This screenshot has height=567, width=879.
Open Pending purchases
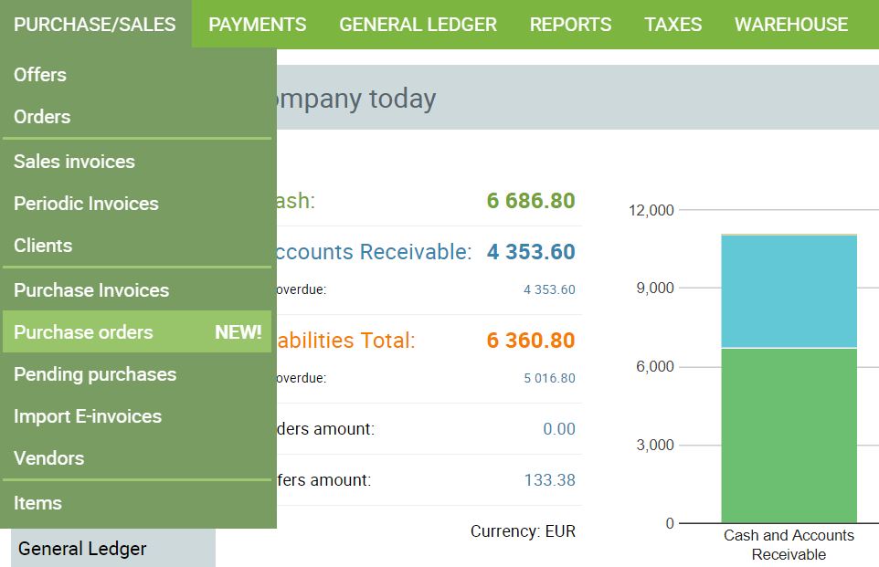[95, 374]
